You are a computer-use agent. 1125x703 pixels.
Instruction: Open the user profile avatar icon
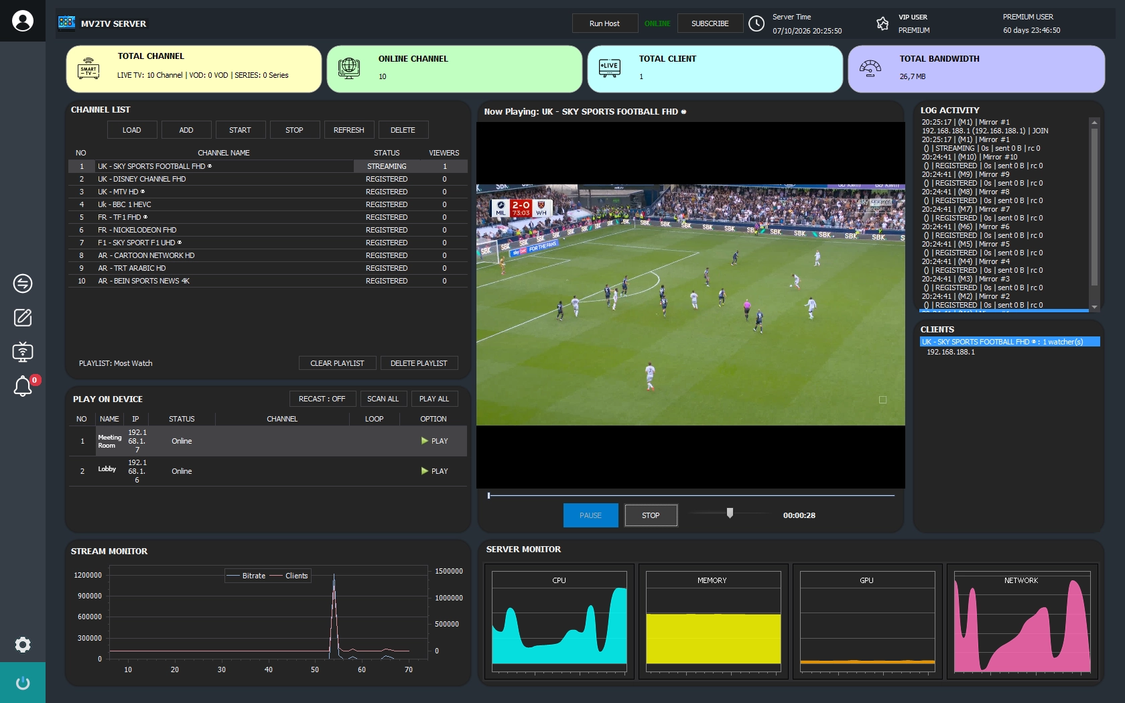tap(23, 21)
